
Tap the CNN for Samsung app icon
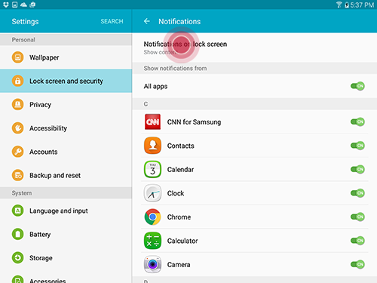point(152,122)
